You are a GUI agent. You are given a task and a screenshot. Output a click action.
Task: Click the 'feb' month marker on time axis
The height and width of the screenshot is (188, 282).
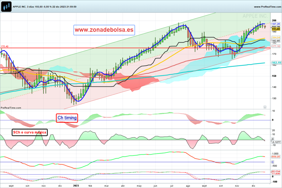[x=90, y=186]
